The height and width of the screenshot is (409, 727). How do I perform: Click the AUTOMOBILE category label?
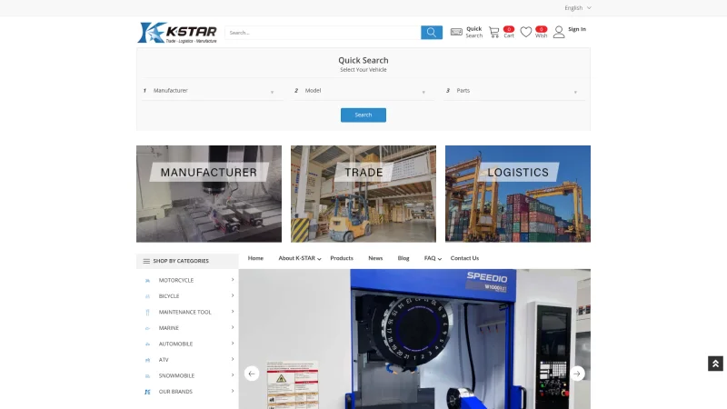175,344
